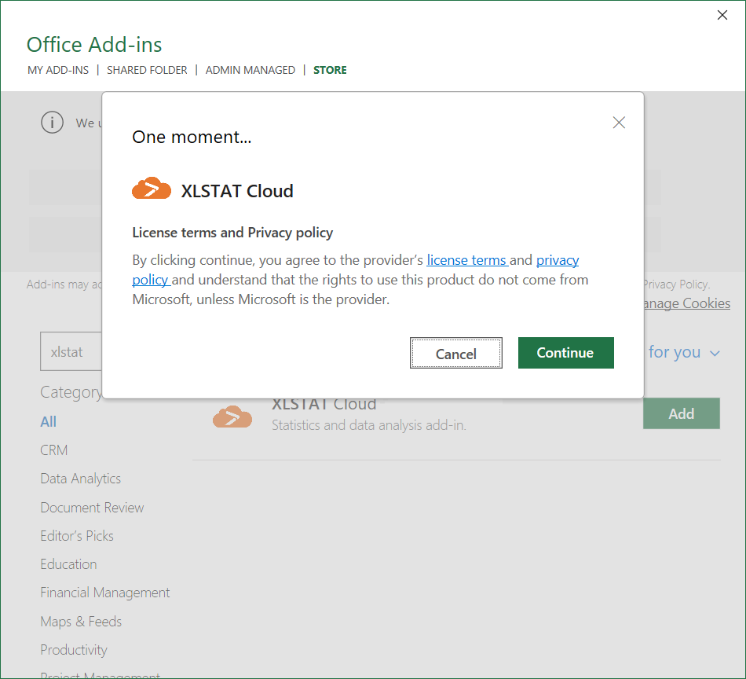Viewport: 746px width, 679px height.
Task: Add the XLSTAT Cloud add-in
Action: [x=681, y=413]
